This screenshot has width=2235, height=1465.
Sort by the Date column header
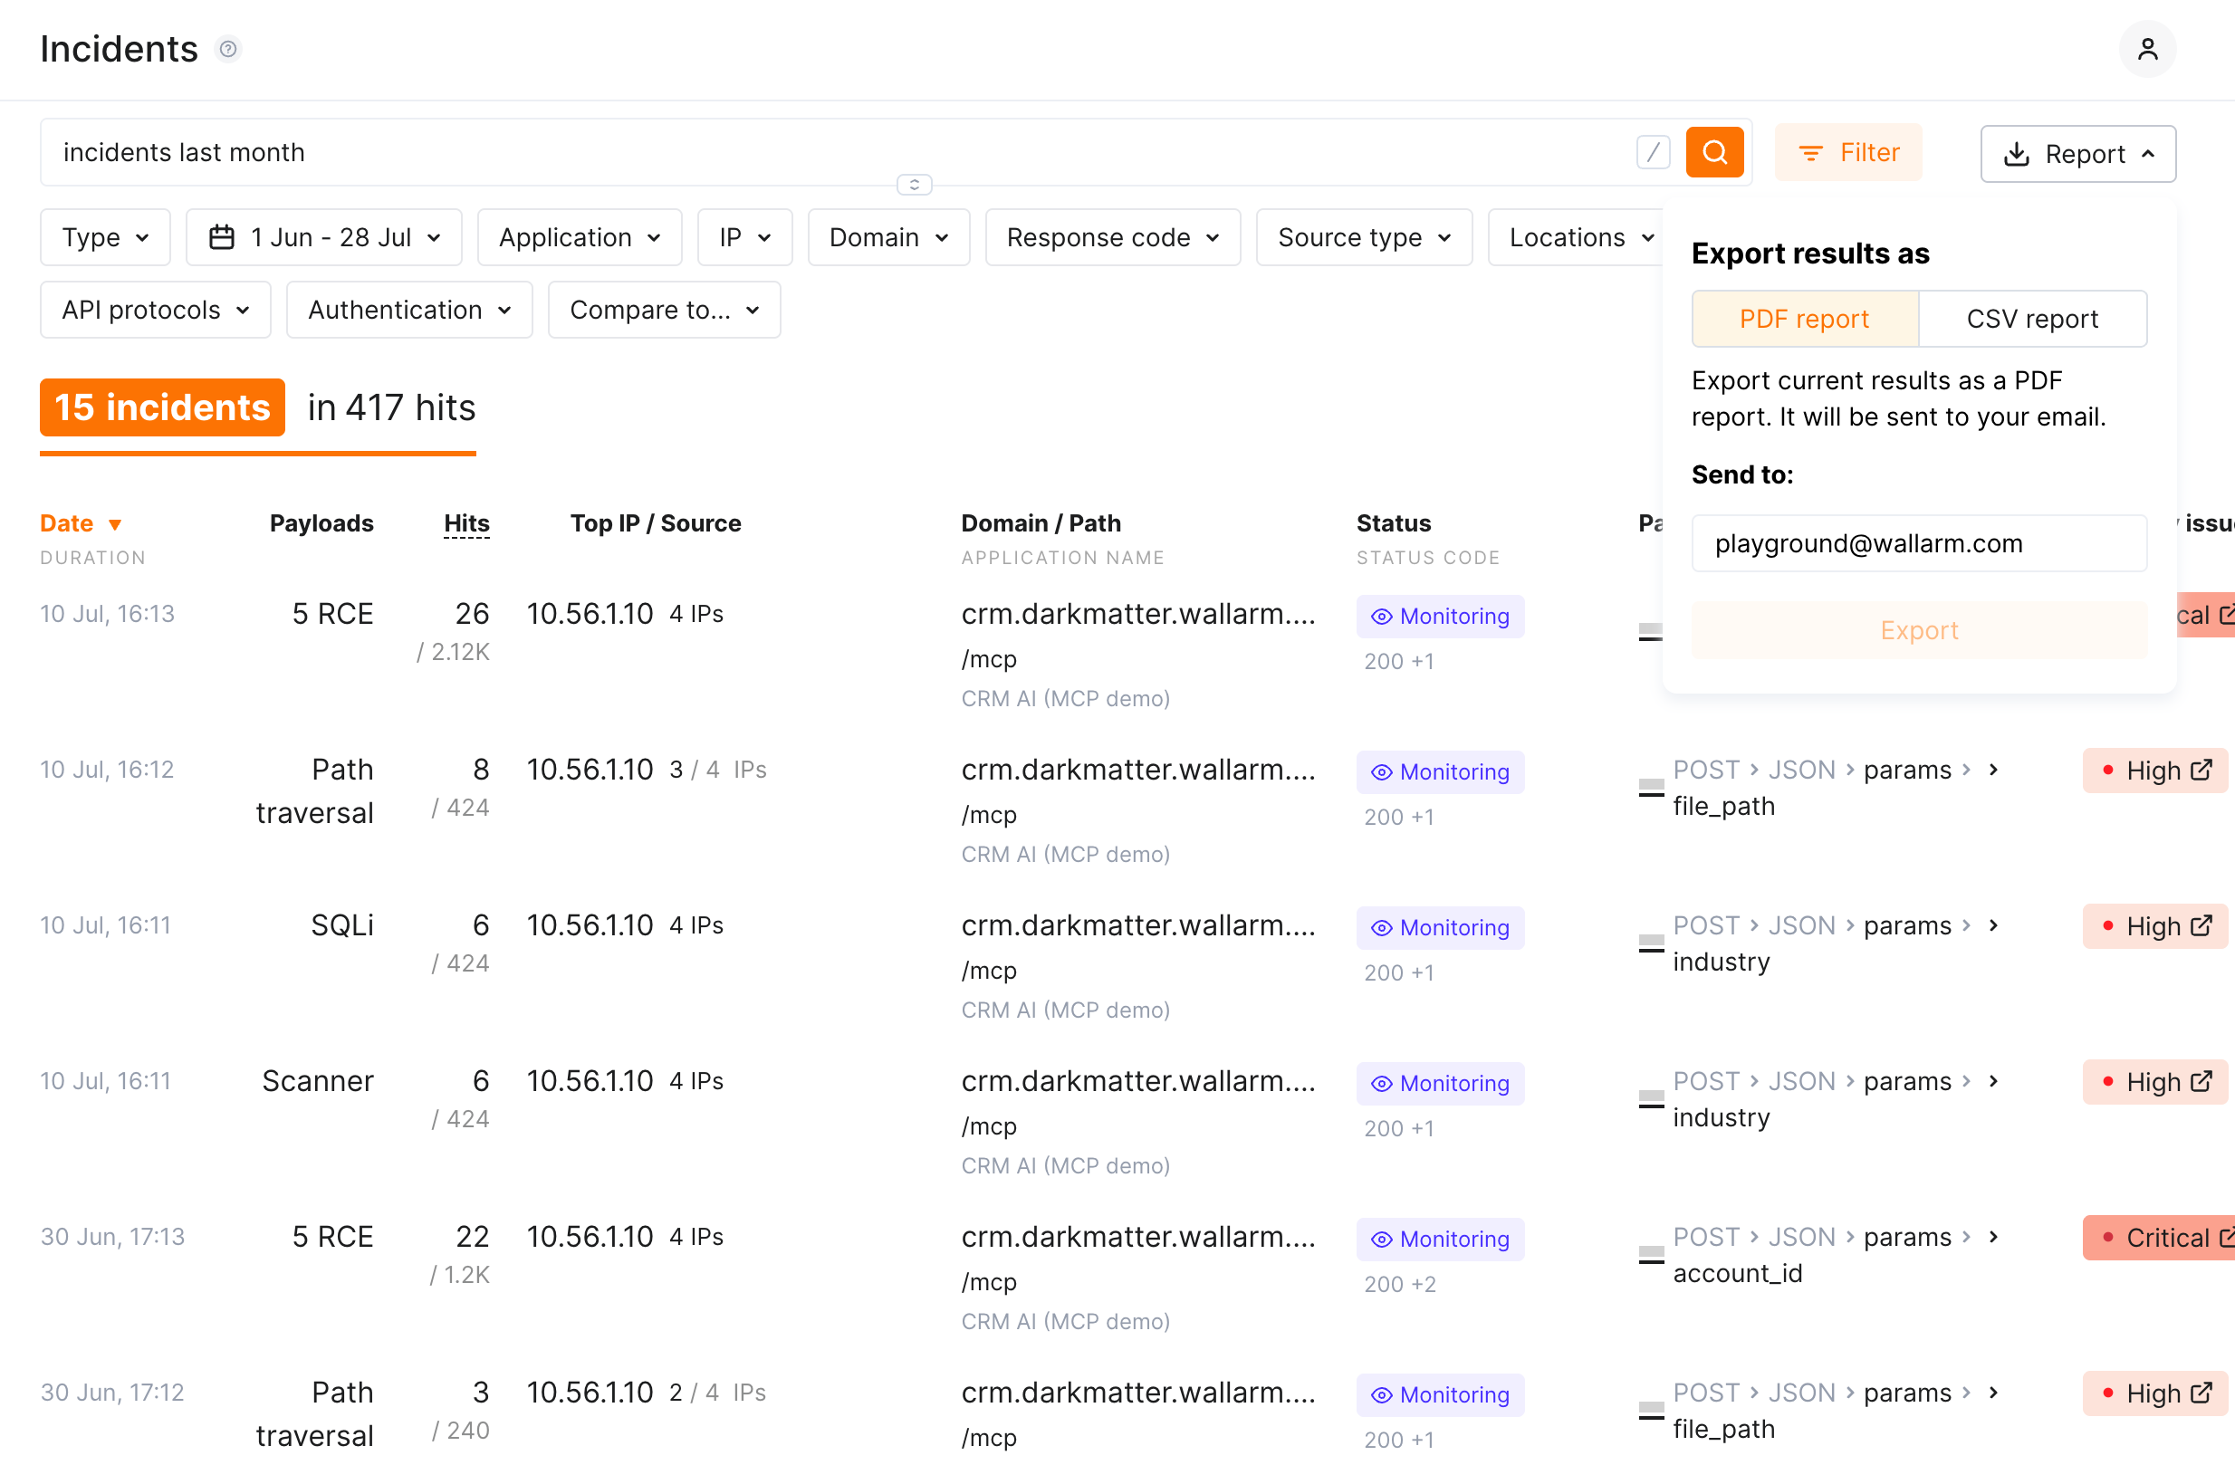coord(81,523)
